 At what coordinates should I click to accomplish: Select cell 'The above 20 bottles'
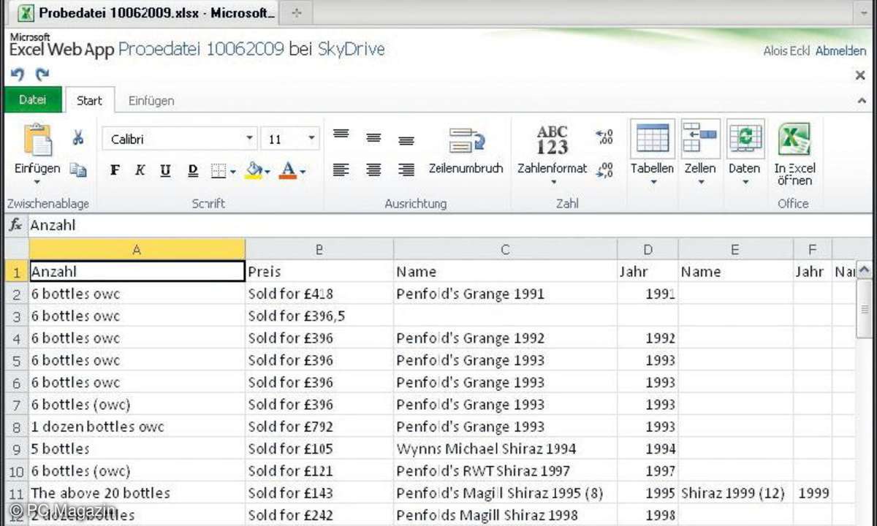[137, 493]
